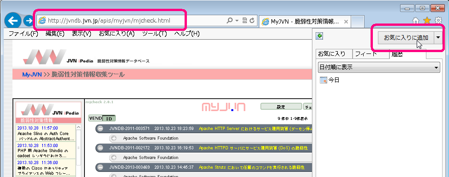The height and width of the screenshot is (177, 449).
Task: Go back with the browser Back arrow
Action: pos(12,21)
